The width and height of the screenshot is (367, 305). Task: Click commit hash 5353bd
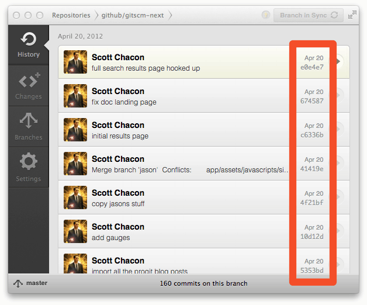click(x=312, y=271)
